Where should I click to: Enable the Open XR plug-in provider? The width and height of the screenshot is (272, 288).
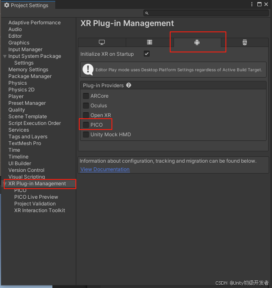[86, 115]
